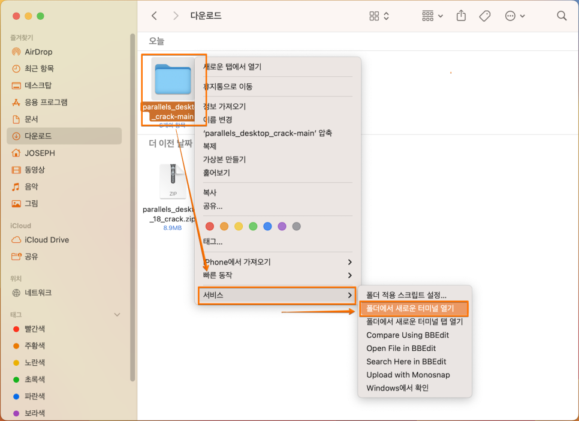579x421 pixels.
Task: Apply the blue tag color dot
Action: (267, 226)
